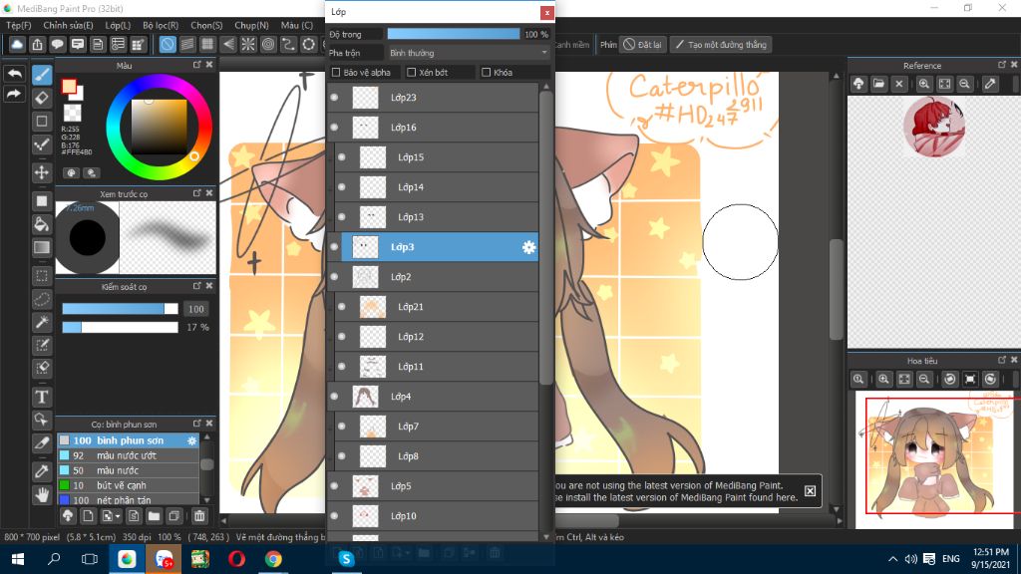
Task: Hide layer Lớp10
Action: (x=335, y=516)
